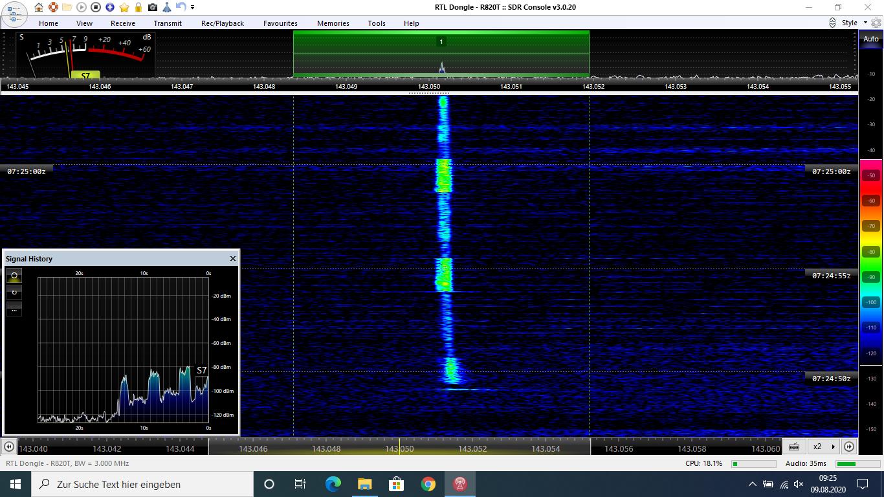Open Task View on the taskbar
The image size is (884, 497).
click(300, 484)
